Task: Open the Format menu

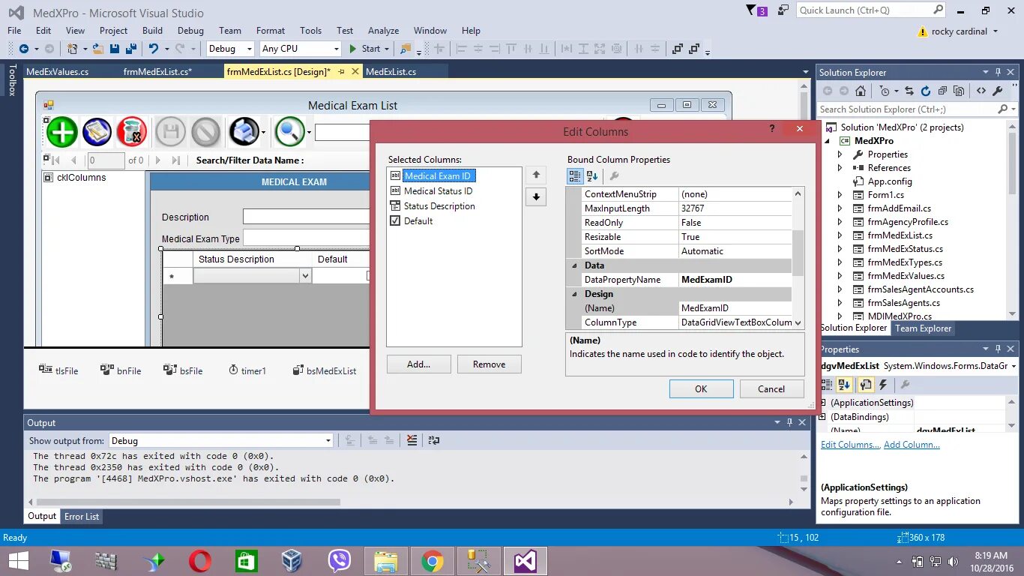Action: [271, 31]
